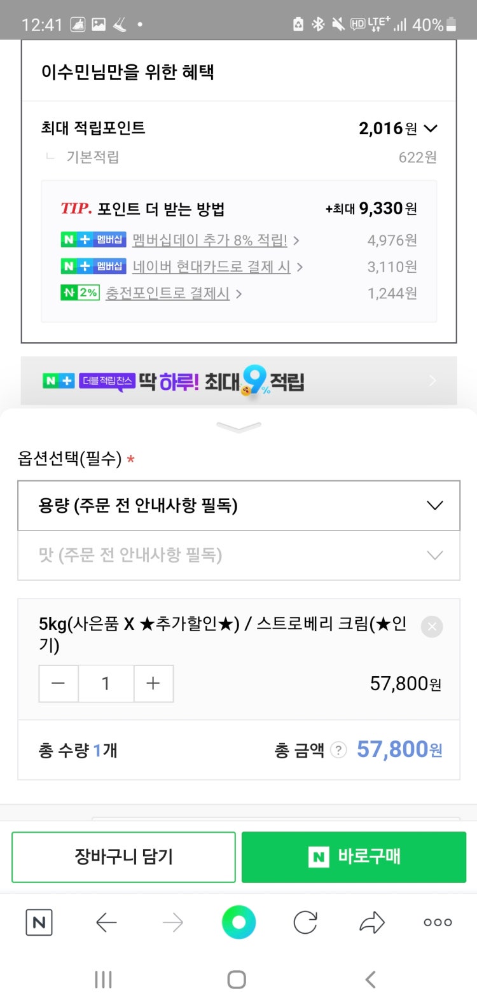Go back with the left arrow
The width and height of the screenshot is (477, 1007).
(106, 922)
